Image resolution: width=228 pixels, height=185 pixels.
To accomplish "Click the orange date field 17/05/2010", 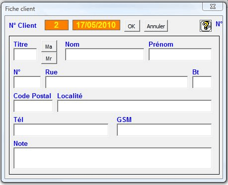I will (96, 25).
